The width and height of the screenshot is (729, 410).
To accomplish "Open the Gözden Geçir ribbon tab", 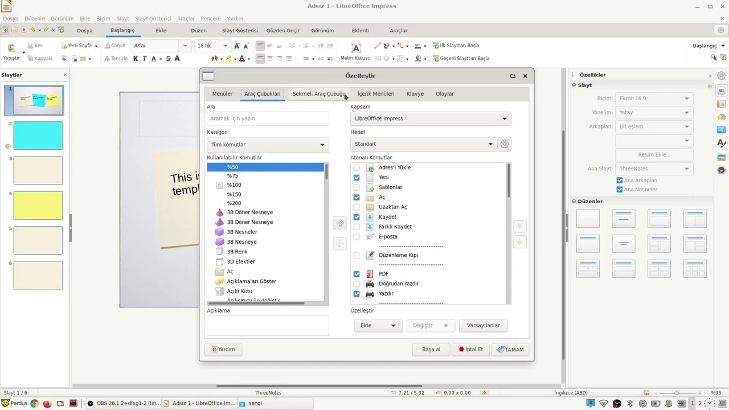I will coord(283,31).
